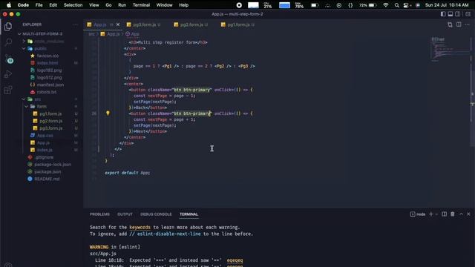Image resolution: width=475 pixels, height=267 pixels.
Task: Open App.js in the file tree
Action: coord(43,143)
